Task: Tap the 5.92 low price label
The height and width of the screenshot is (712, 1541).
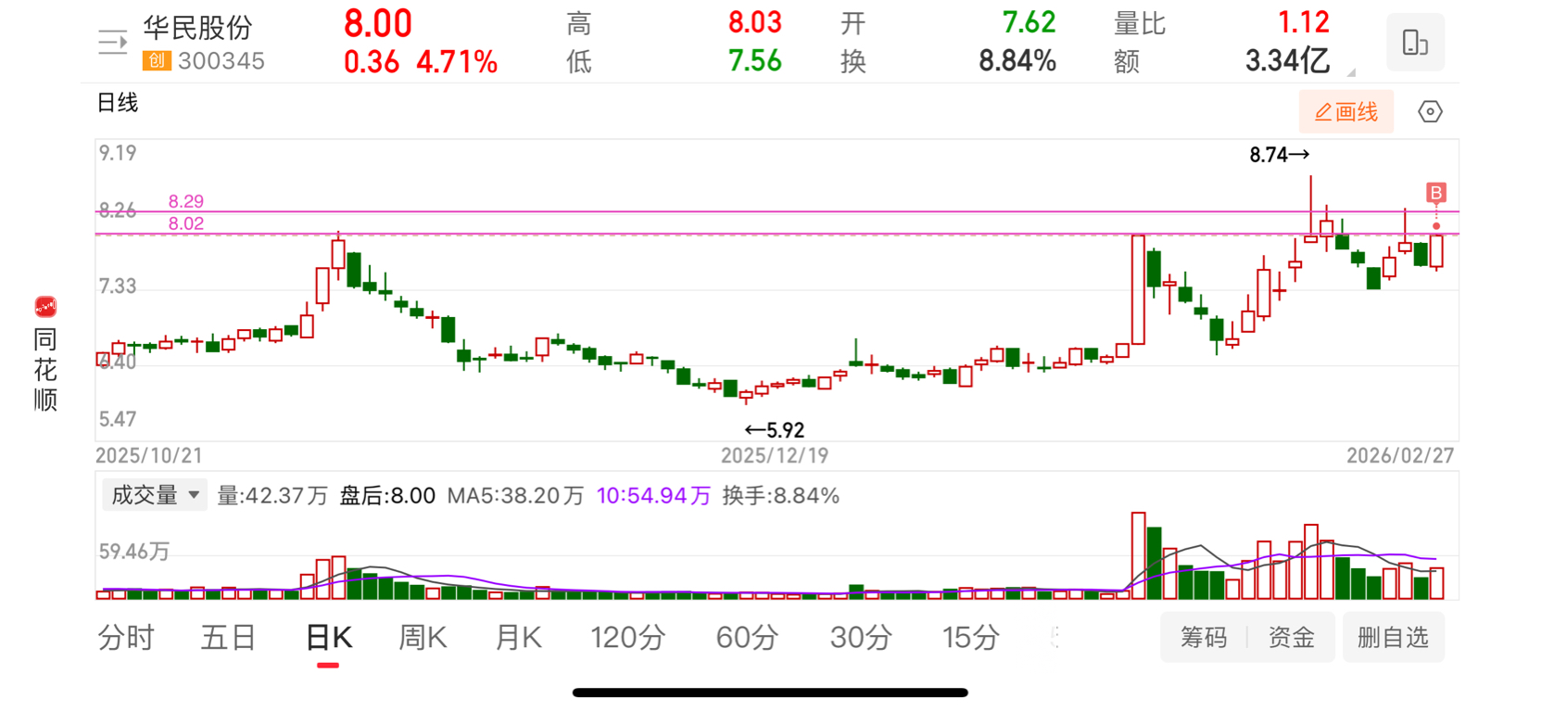Action: 775,430
